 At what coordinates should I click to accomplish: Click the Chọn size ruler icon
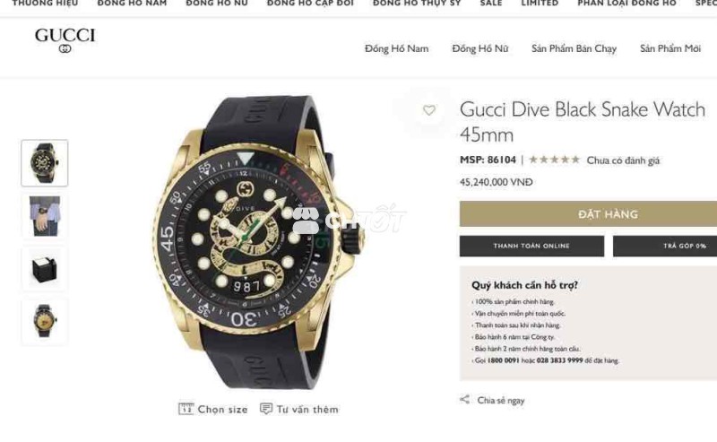186,409
